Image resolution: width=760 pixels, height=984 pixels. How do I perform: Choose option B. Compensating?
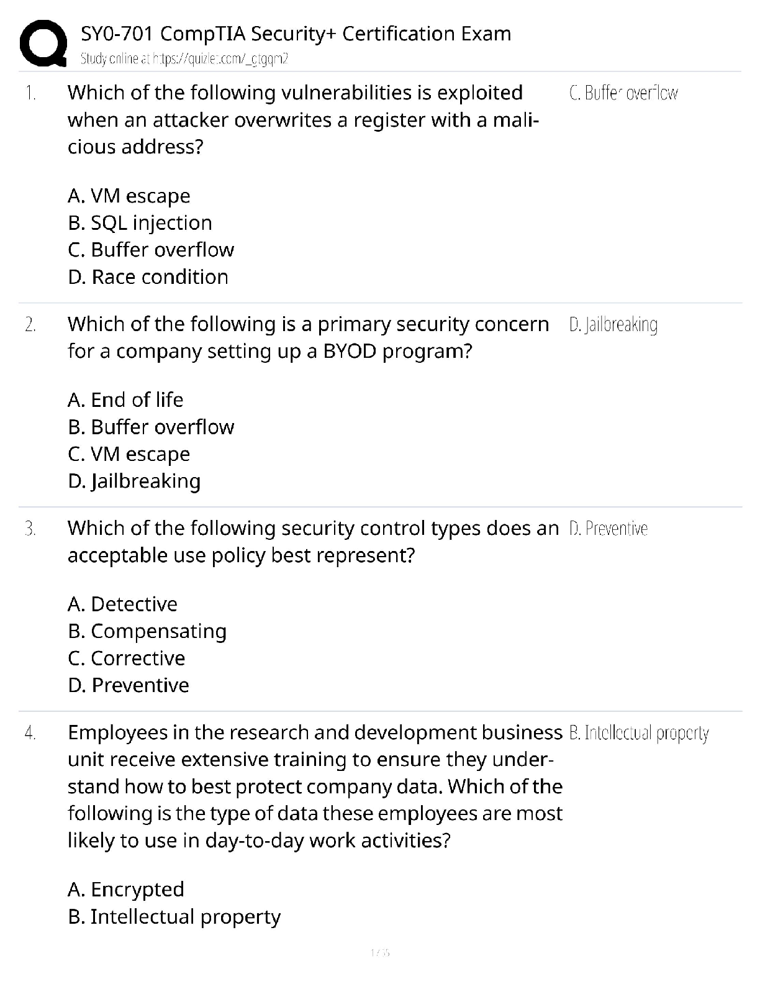(x=147, y=631)
